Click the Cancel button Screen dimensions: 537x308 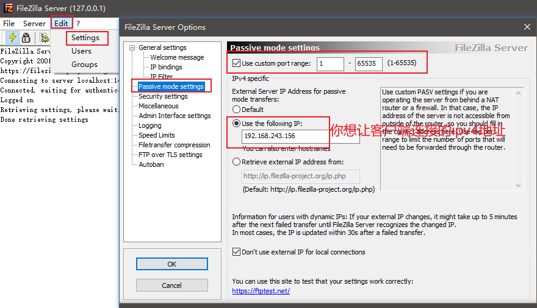172,285
